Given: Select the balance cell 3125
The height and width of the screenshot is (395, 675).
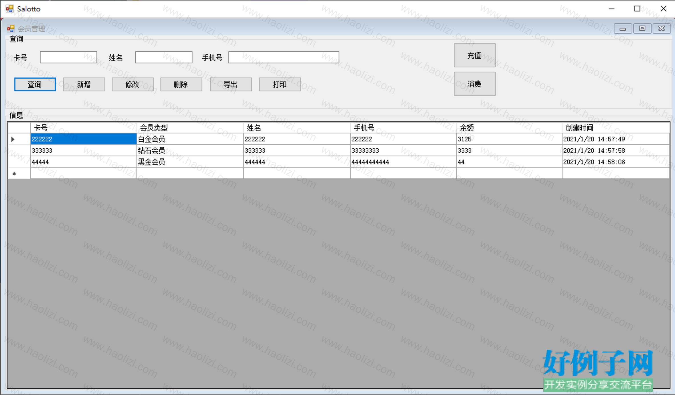Looking at the screenshot, I should (509, 139).
